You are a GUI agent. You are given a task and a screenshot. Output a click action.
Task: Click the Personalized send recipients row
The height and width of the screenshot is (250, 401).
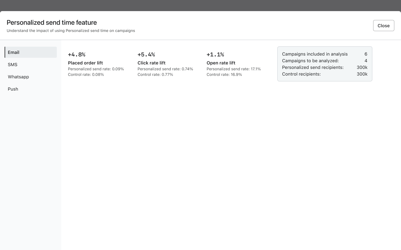tap(324, 67)
